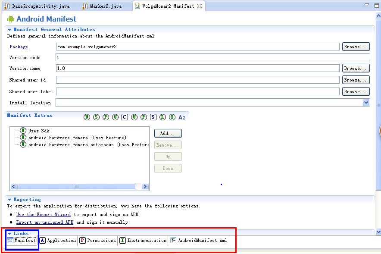381x254 pixels.
Task: Toggle the Az alphabetical sort icon
Action: coord(182,117)
